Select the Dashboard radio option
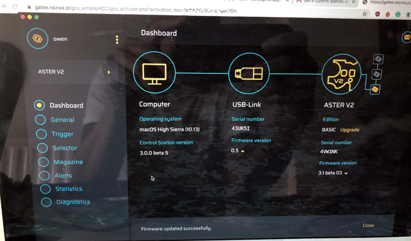Screen dimensions: 411x241 [x=39, y=105]
